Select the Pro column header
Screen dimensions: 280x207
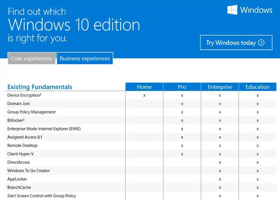[182, 87]
